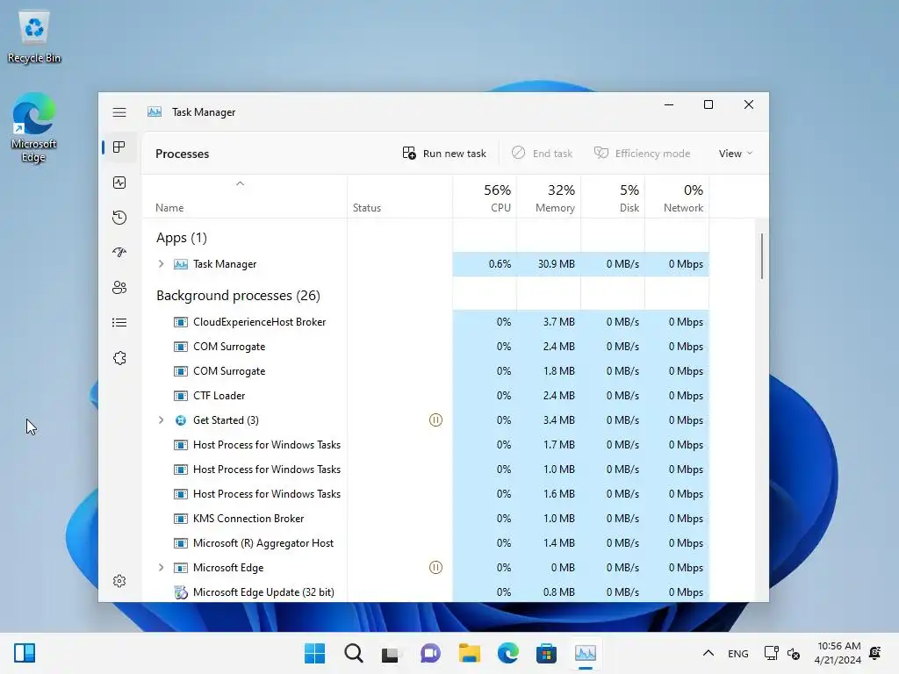Click the Microsoft Edge suspended status icon
899x674 pixels.
435,568
